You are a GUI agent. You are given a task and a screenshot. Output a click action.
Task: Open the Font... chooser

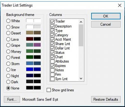pos(12,99)
